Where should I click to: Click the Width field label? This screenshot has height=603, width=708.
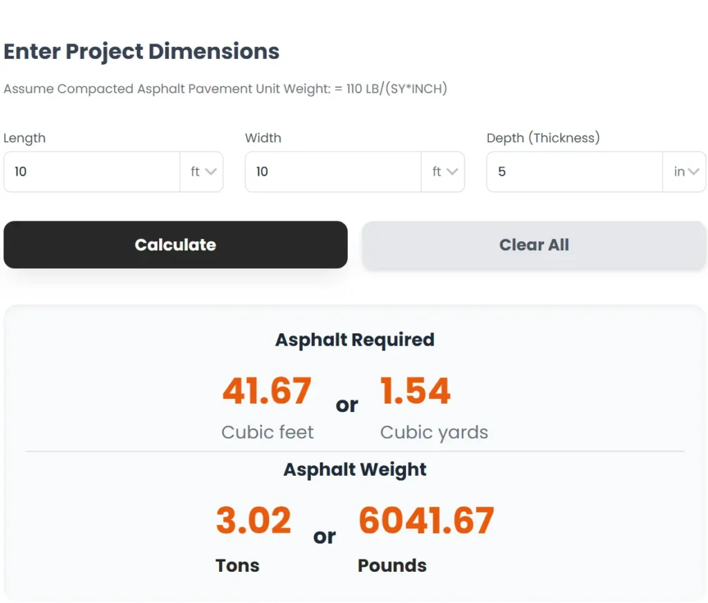(263, 138)
